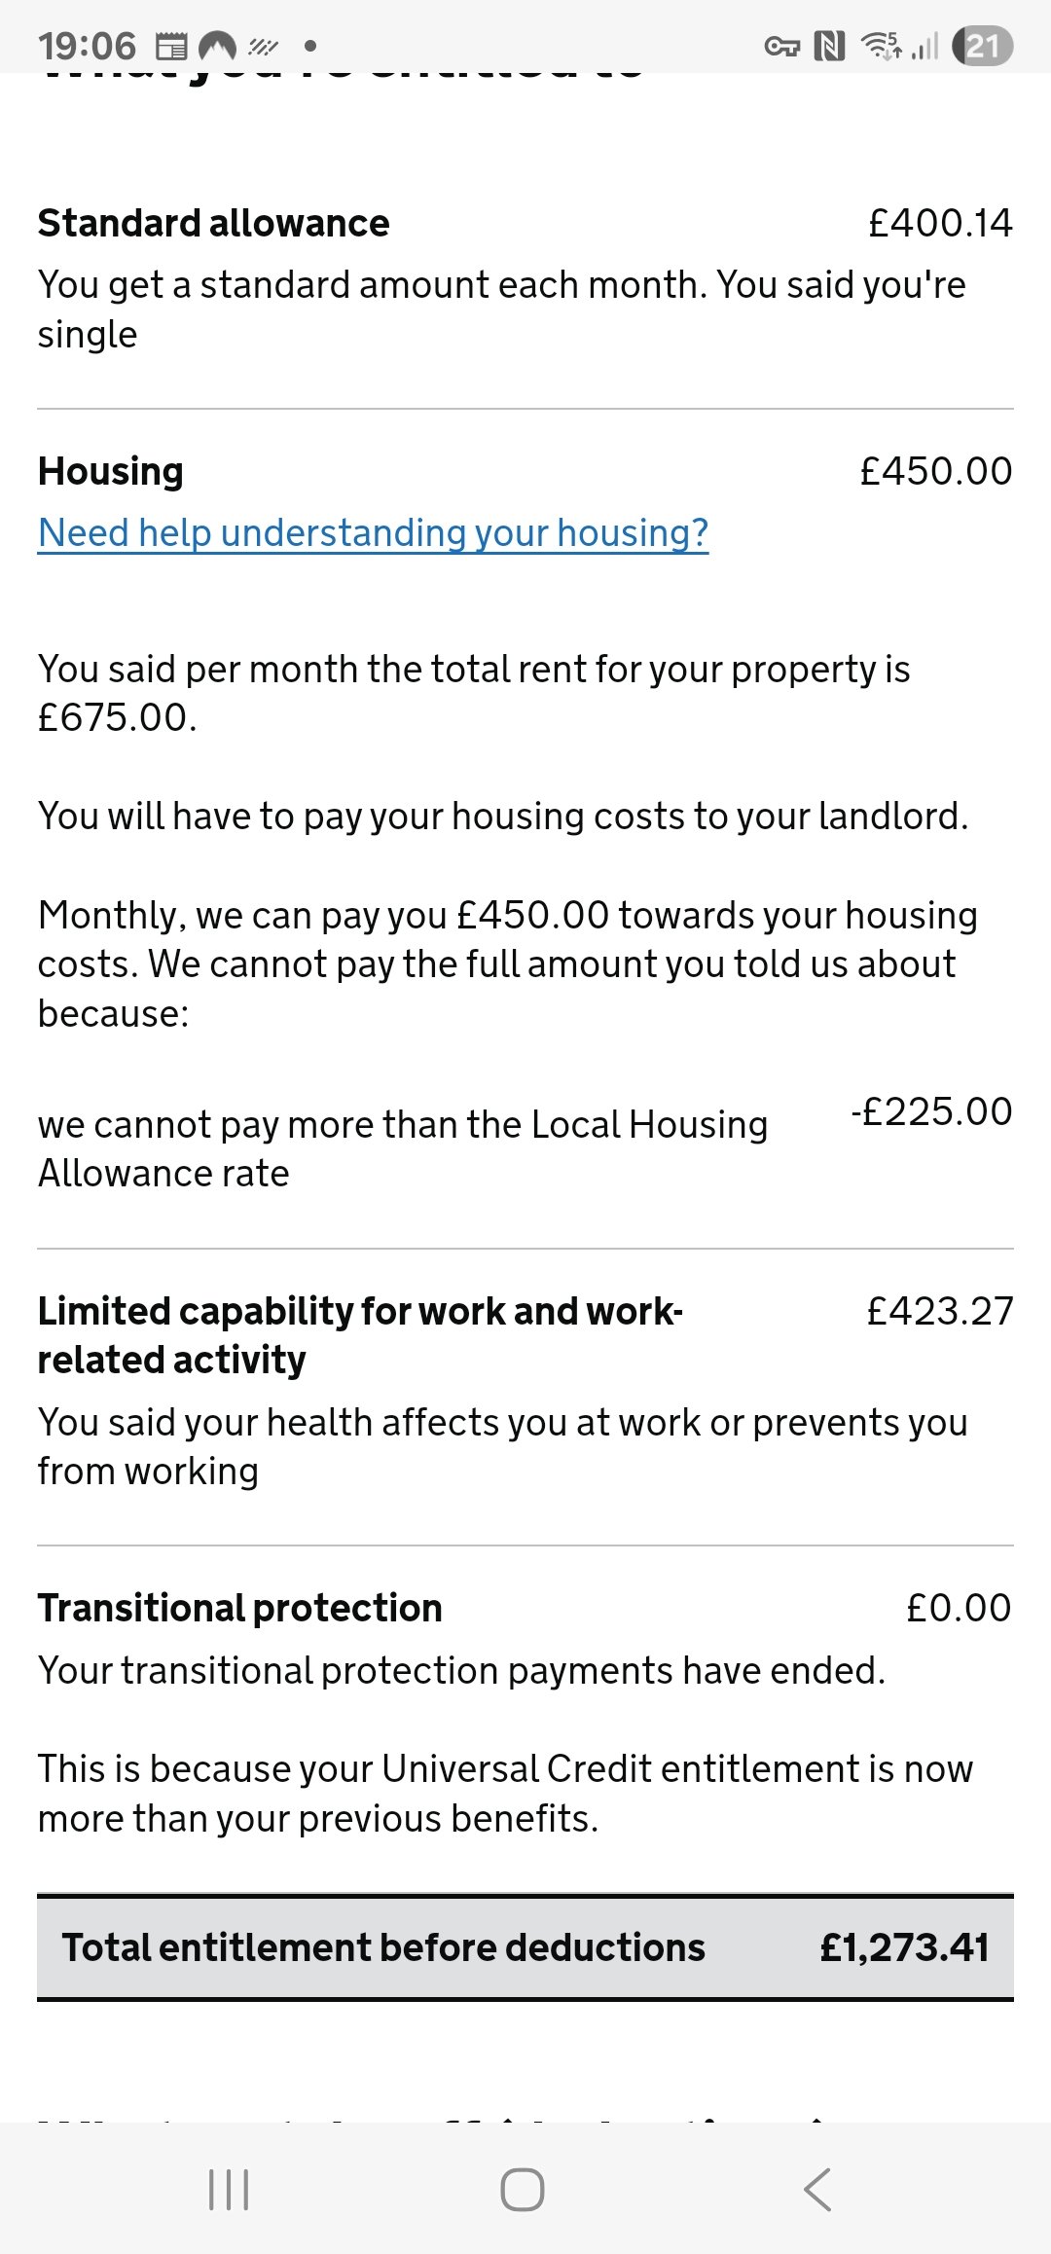
Task: Tap the Wi-Fi signal icon
Action: 881,46
